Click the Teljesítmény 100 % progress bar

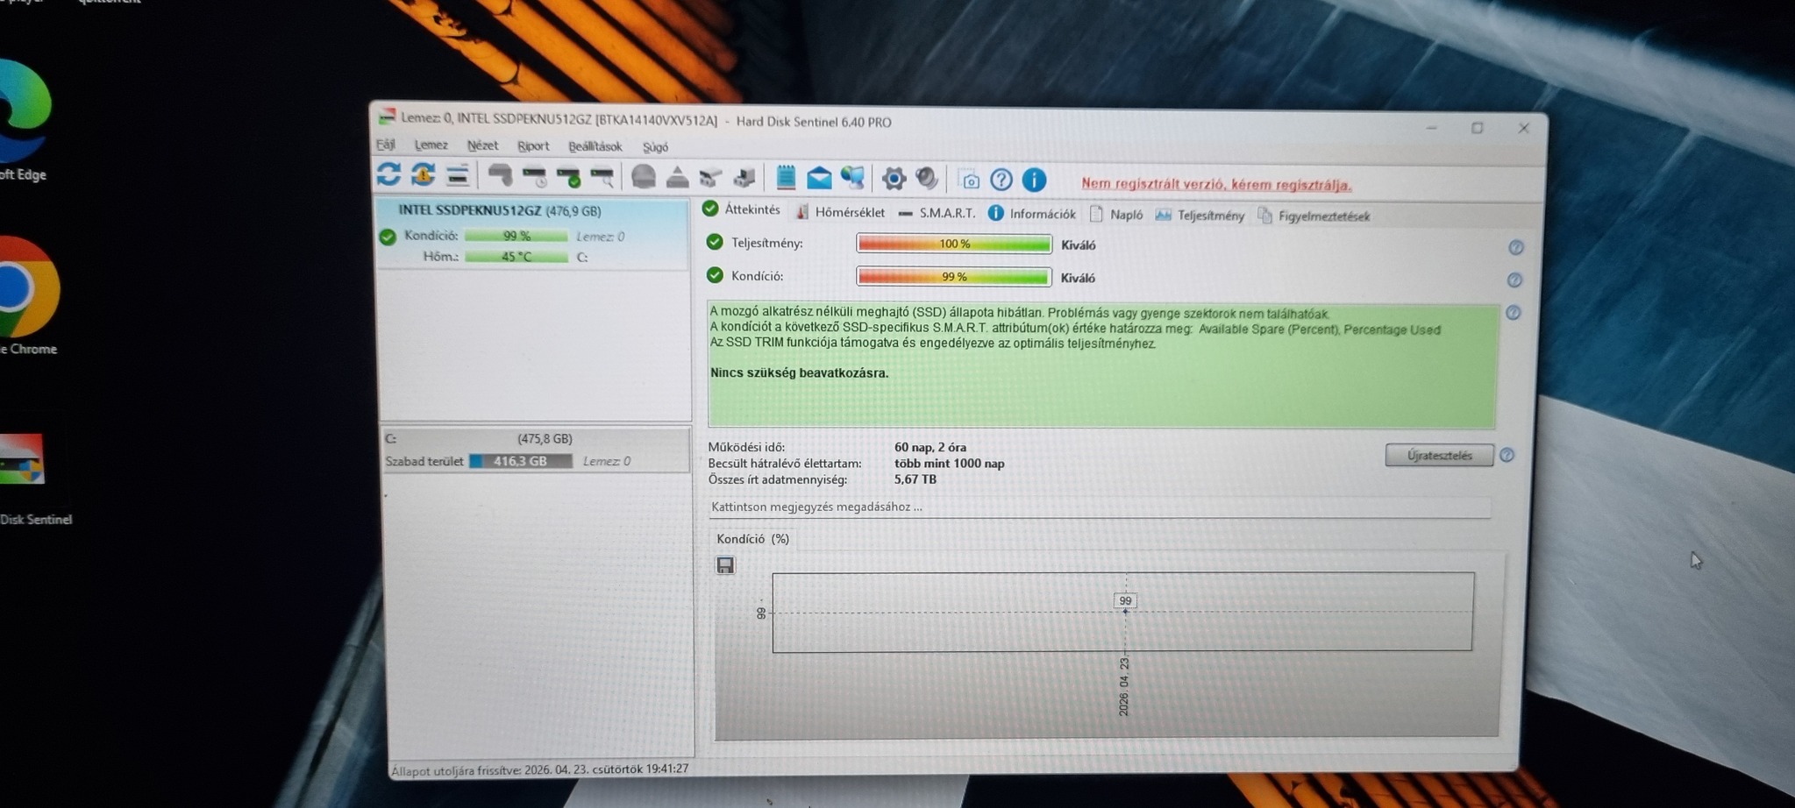pos(954,244)
